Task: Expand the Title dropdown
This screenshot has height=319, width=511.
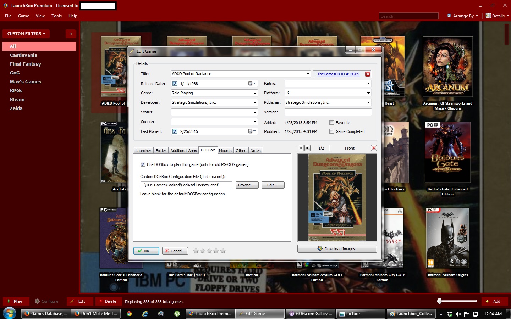Action: coord(308,74)
